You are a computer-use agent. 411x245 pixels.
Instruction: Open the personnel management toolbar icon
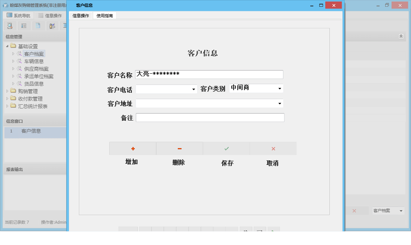point(52,26)
